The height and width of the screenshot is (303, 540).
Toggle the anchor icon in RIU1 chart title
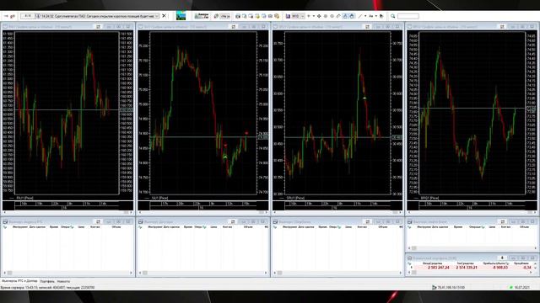point(98,26)
